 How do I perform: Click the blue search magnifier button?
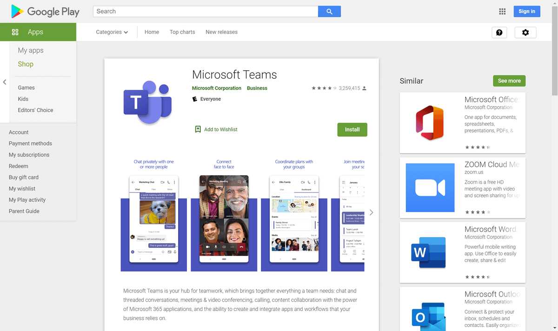click(x=329, y=11)
